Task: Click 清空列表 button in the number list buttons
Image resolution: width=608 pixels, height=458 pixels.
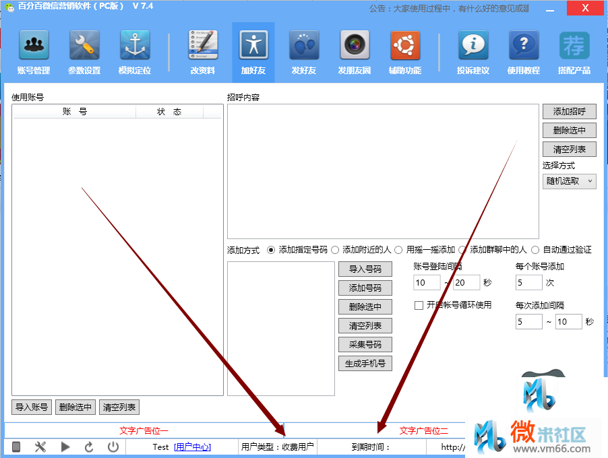Action: tap(365, 326)
